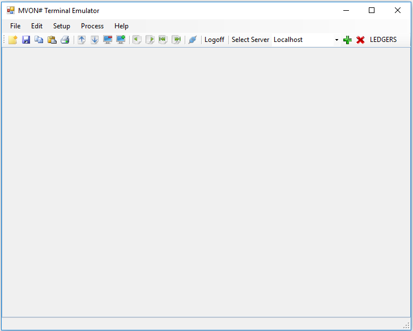Click the red X remove server icon
The height and width of the screenshot is (331, 413).
[x=360, y=40]
